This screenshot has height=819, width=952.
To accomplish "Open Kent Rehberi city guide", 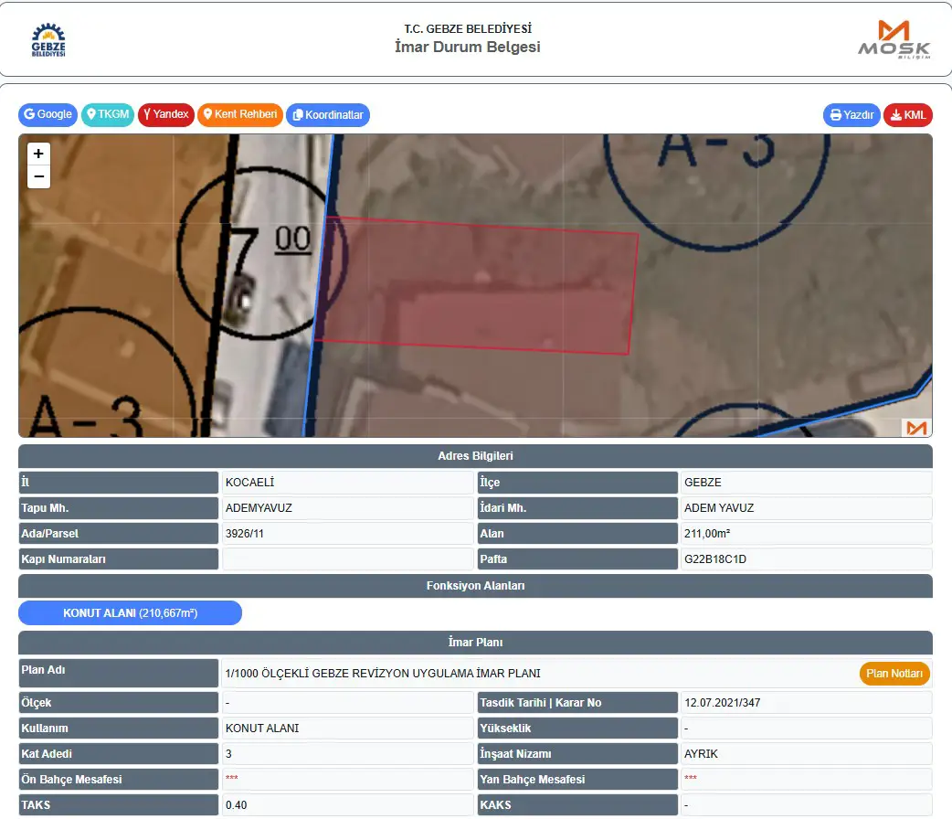I will pos(239,114).
